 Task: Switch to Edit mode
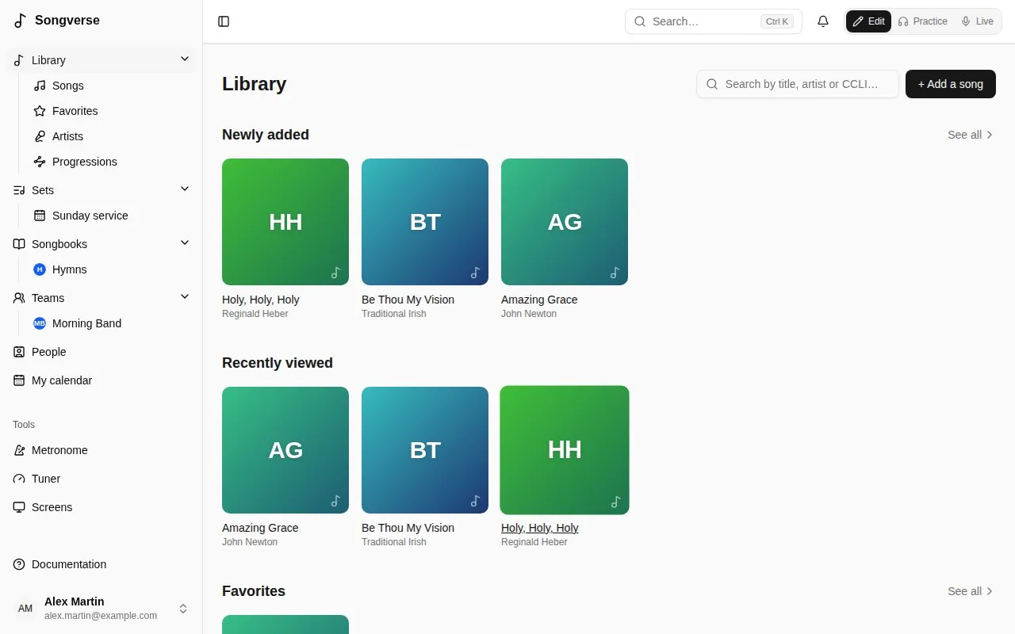point(868,21)
